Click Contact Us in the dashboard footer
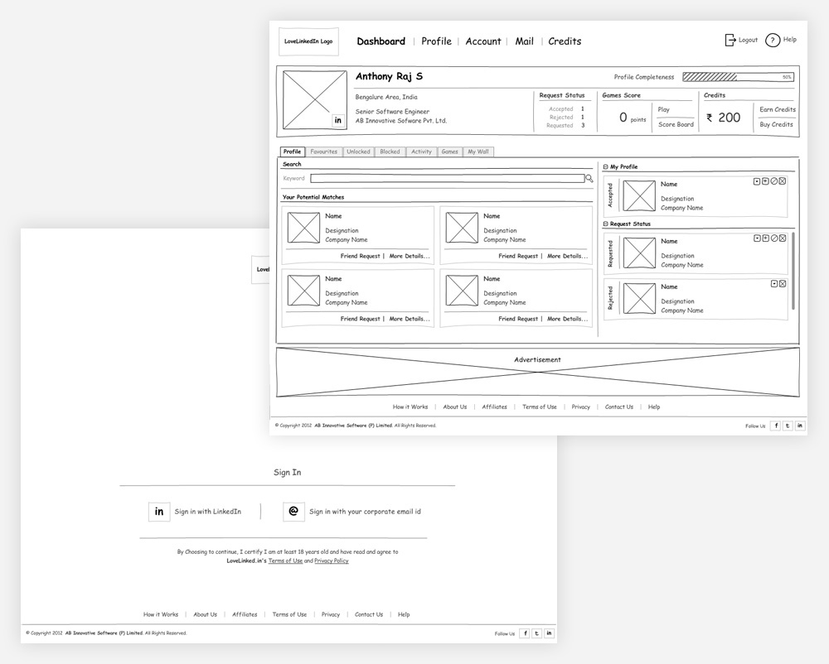Image resolution: width=829 pixels, height=664 pixels. [x=619, y=407]
